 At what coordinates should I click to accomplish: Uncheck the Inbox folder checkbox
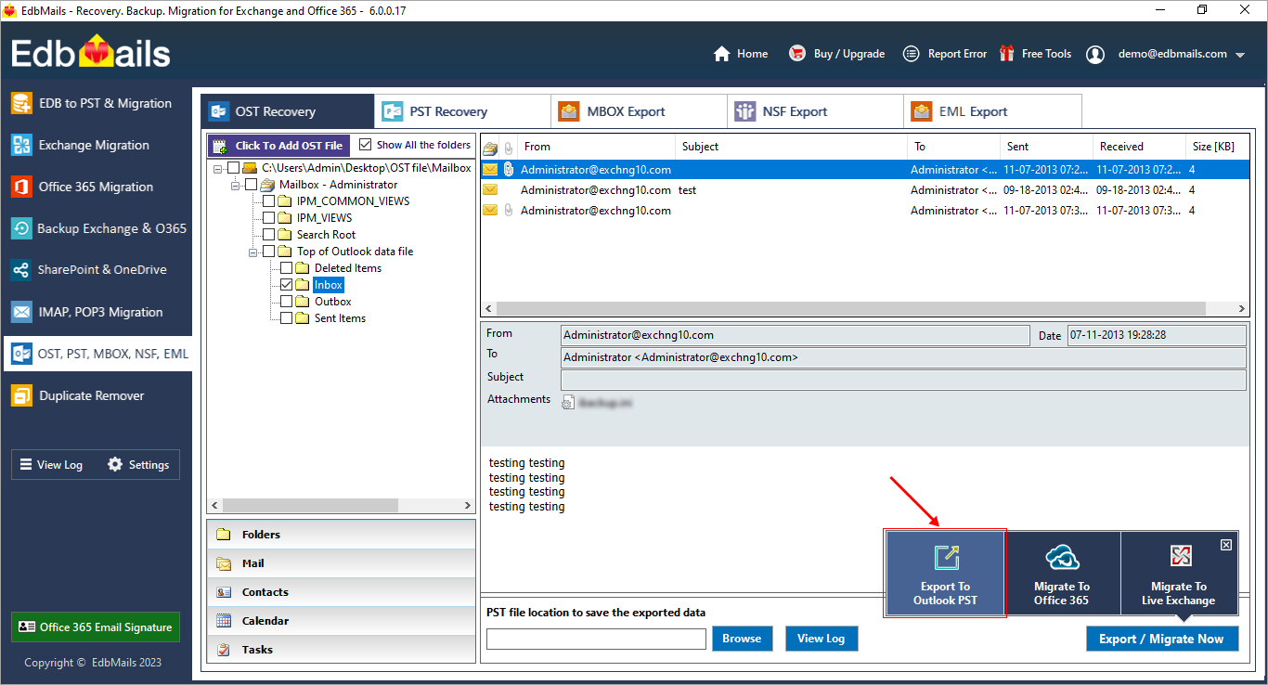click(x=286, y=285)
